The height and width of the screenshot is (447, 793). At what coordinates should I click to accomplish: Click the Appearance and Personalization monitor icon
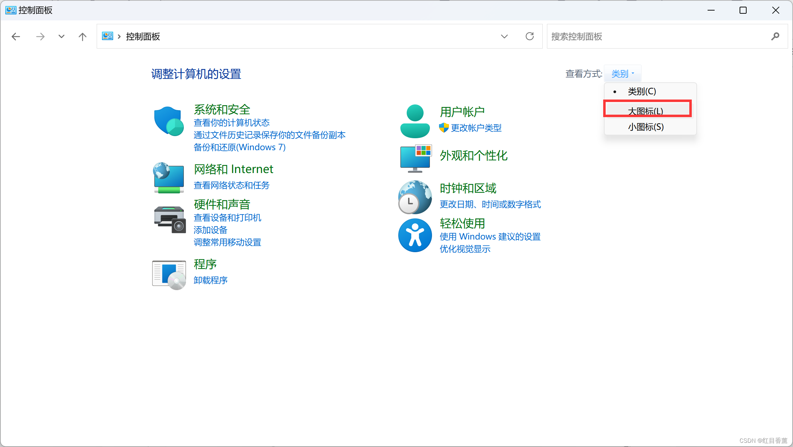tap(415, 158)
